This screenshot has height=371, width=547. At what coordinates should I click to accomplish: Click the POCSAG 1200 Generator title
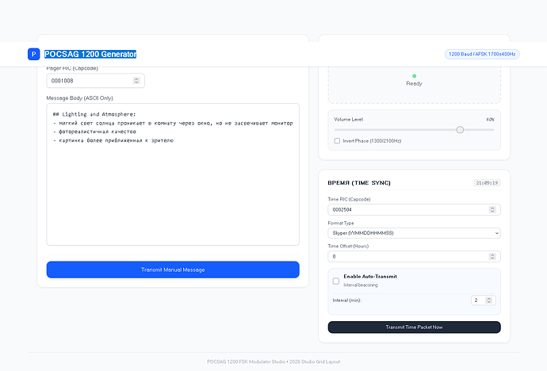(x=90, y=54)
